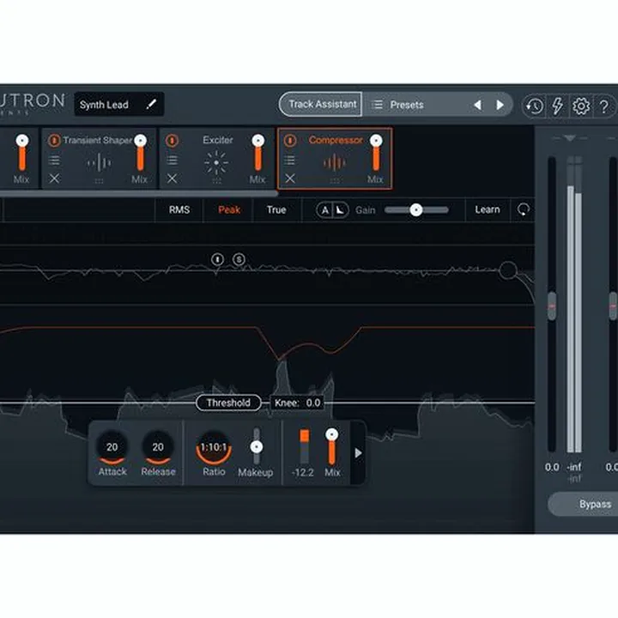Edit the Synth Lead preset name with pencil icon
Screen dimensions: 618x618
click(x=151, y=104)
